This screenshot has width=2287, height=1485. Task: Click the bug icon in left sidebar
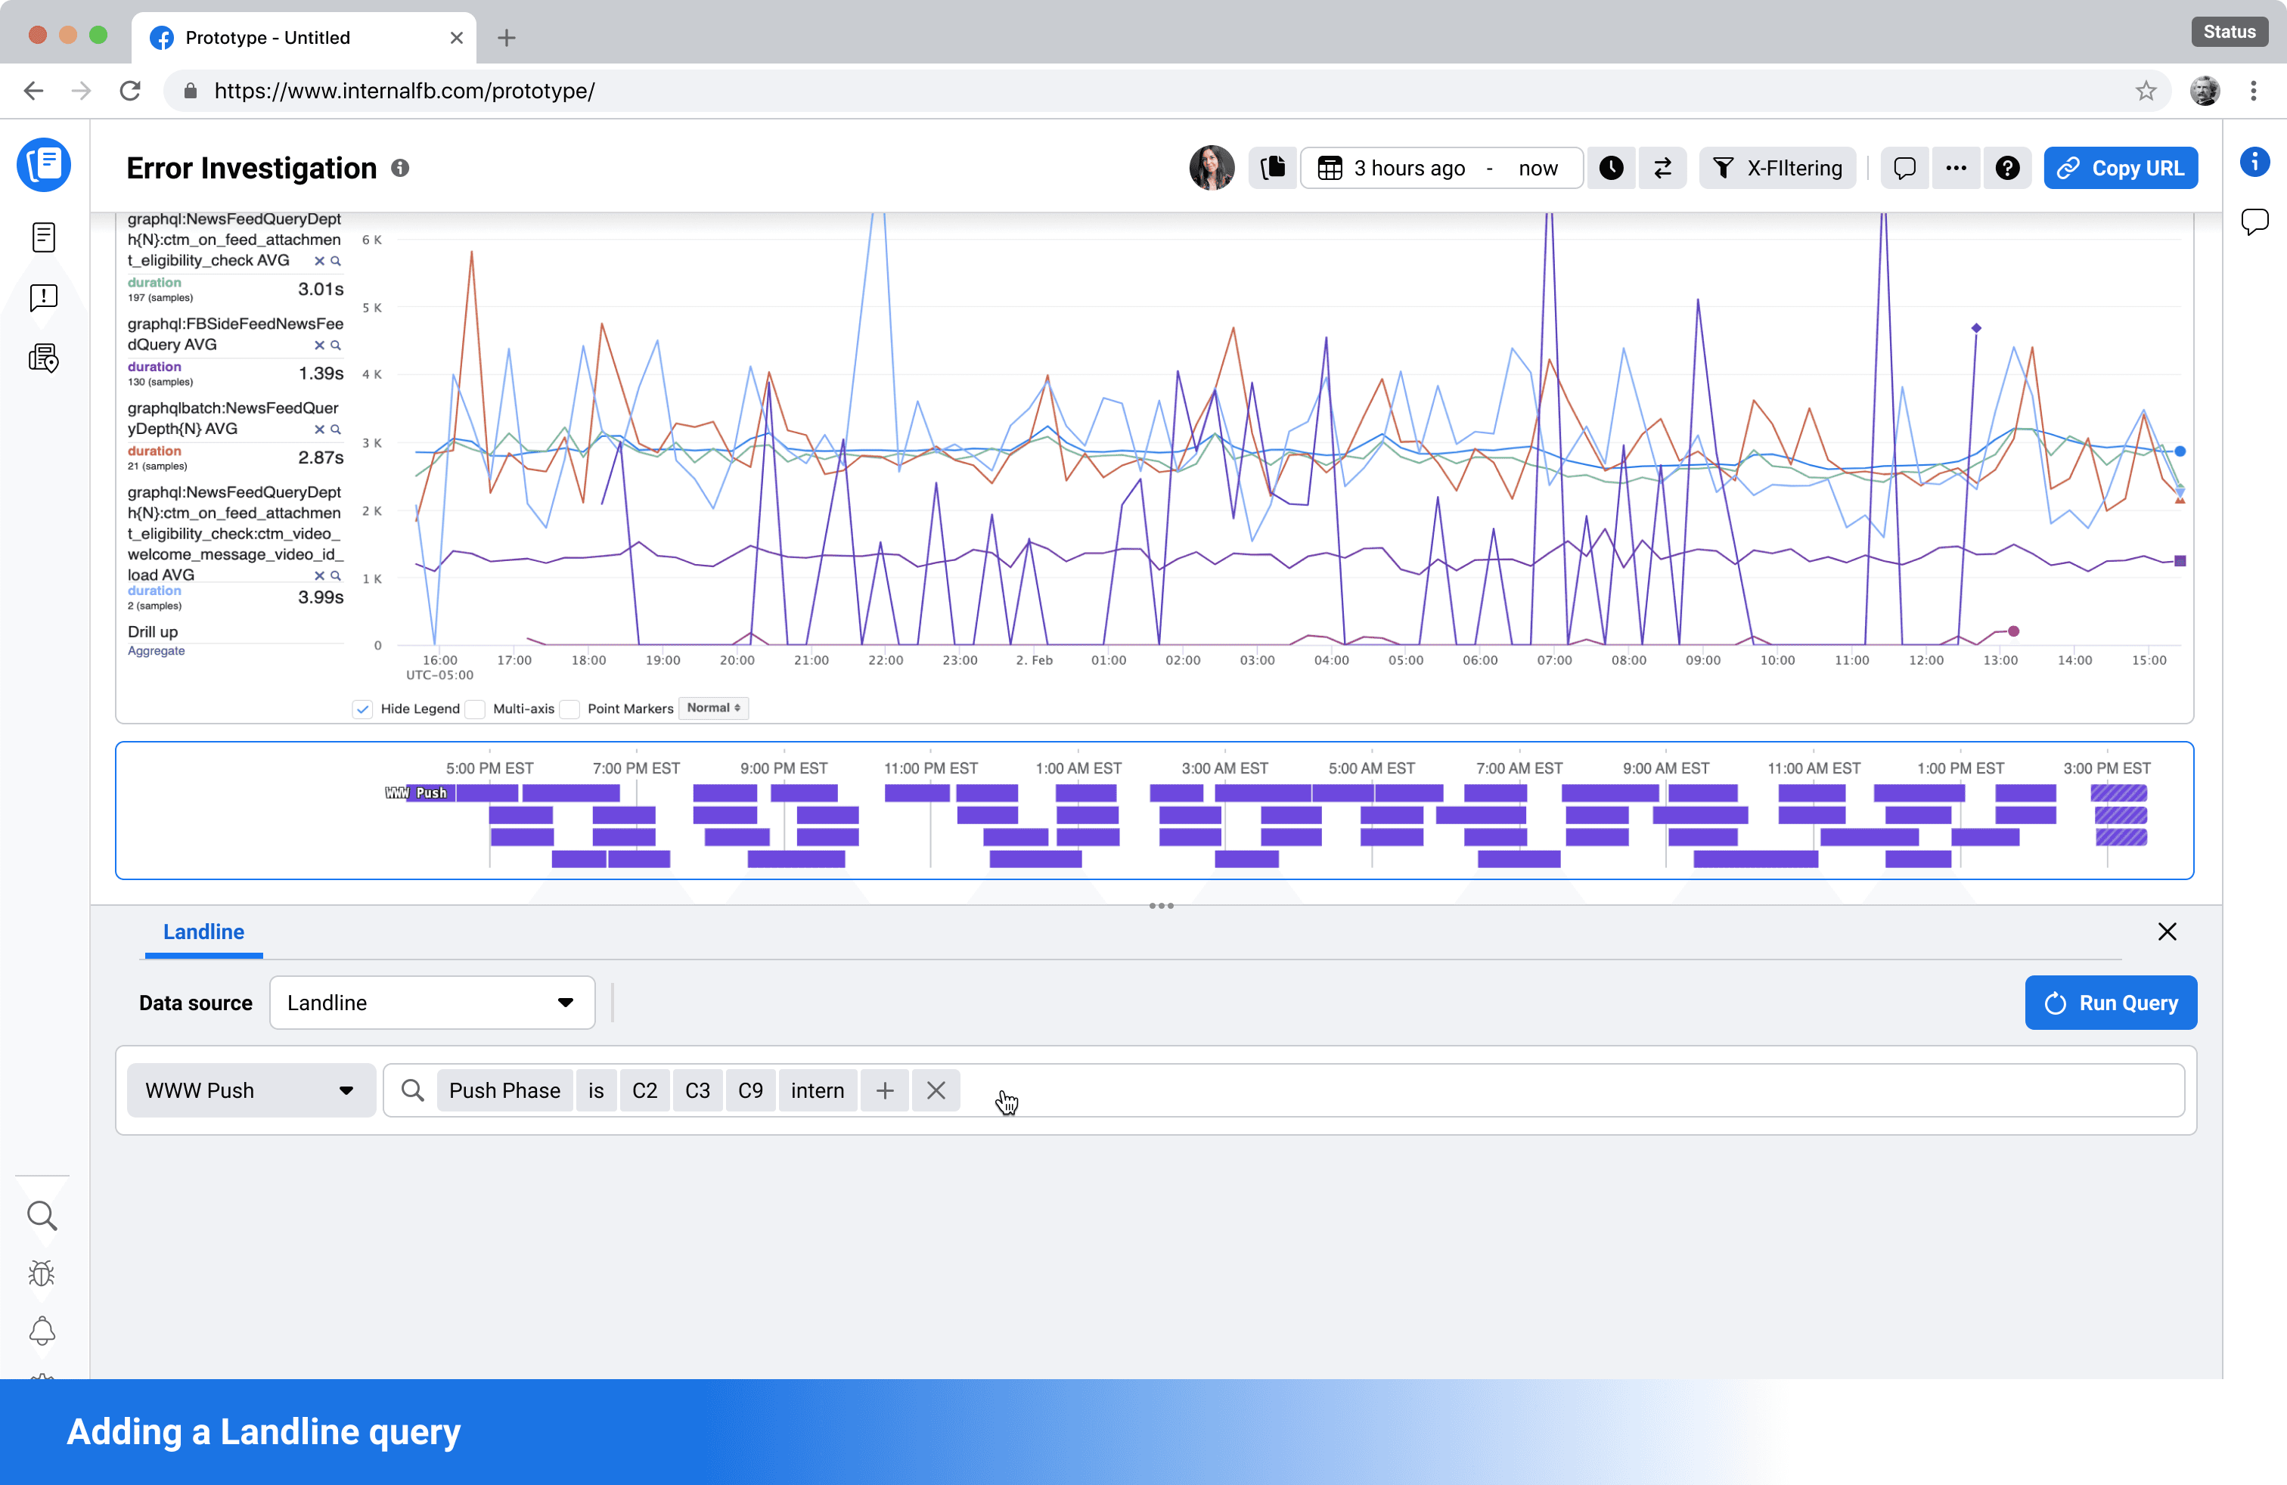point(42,1273)
